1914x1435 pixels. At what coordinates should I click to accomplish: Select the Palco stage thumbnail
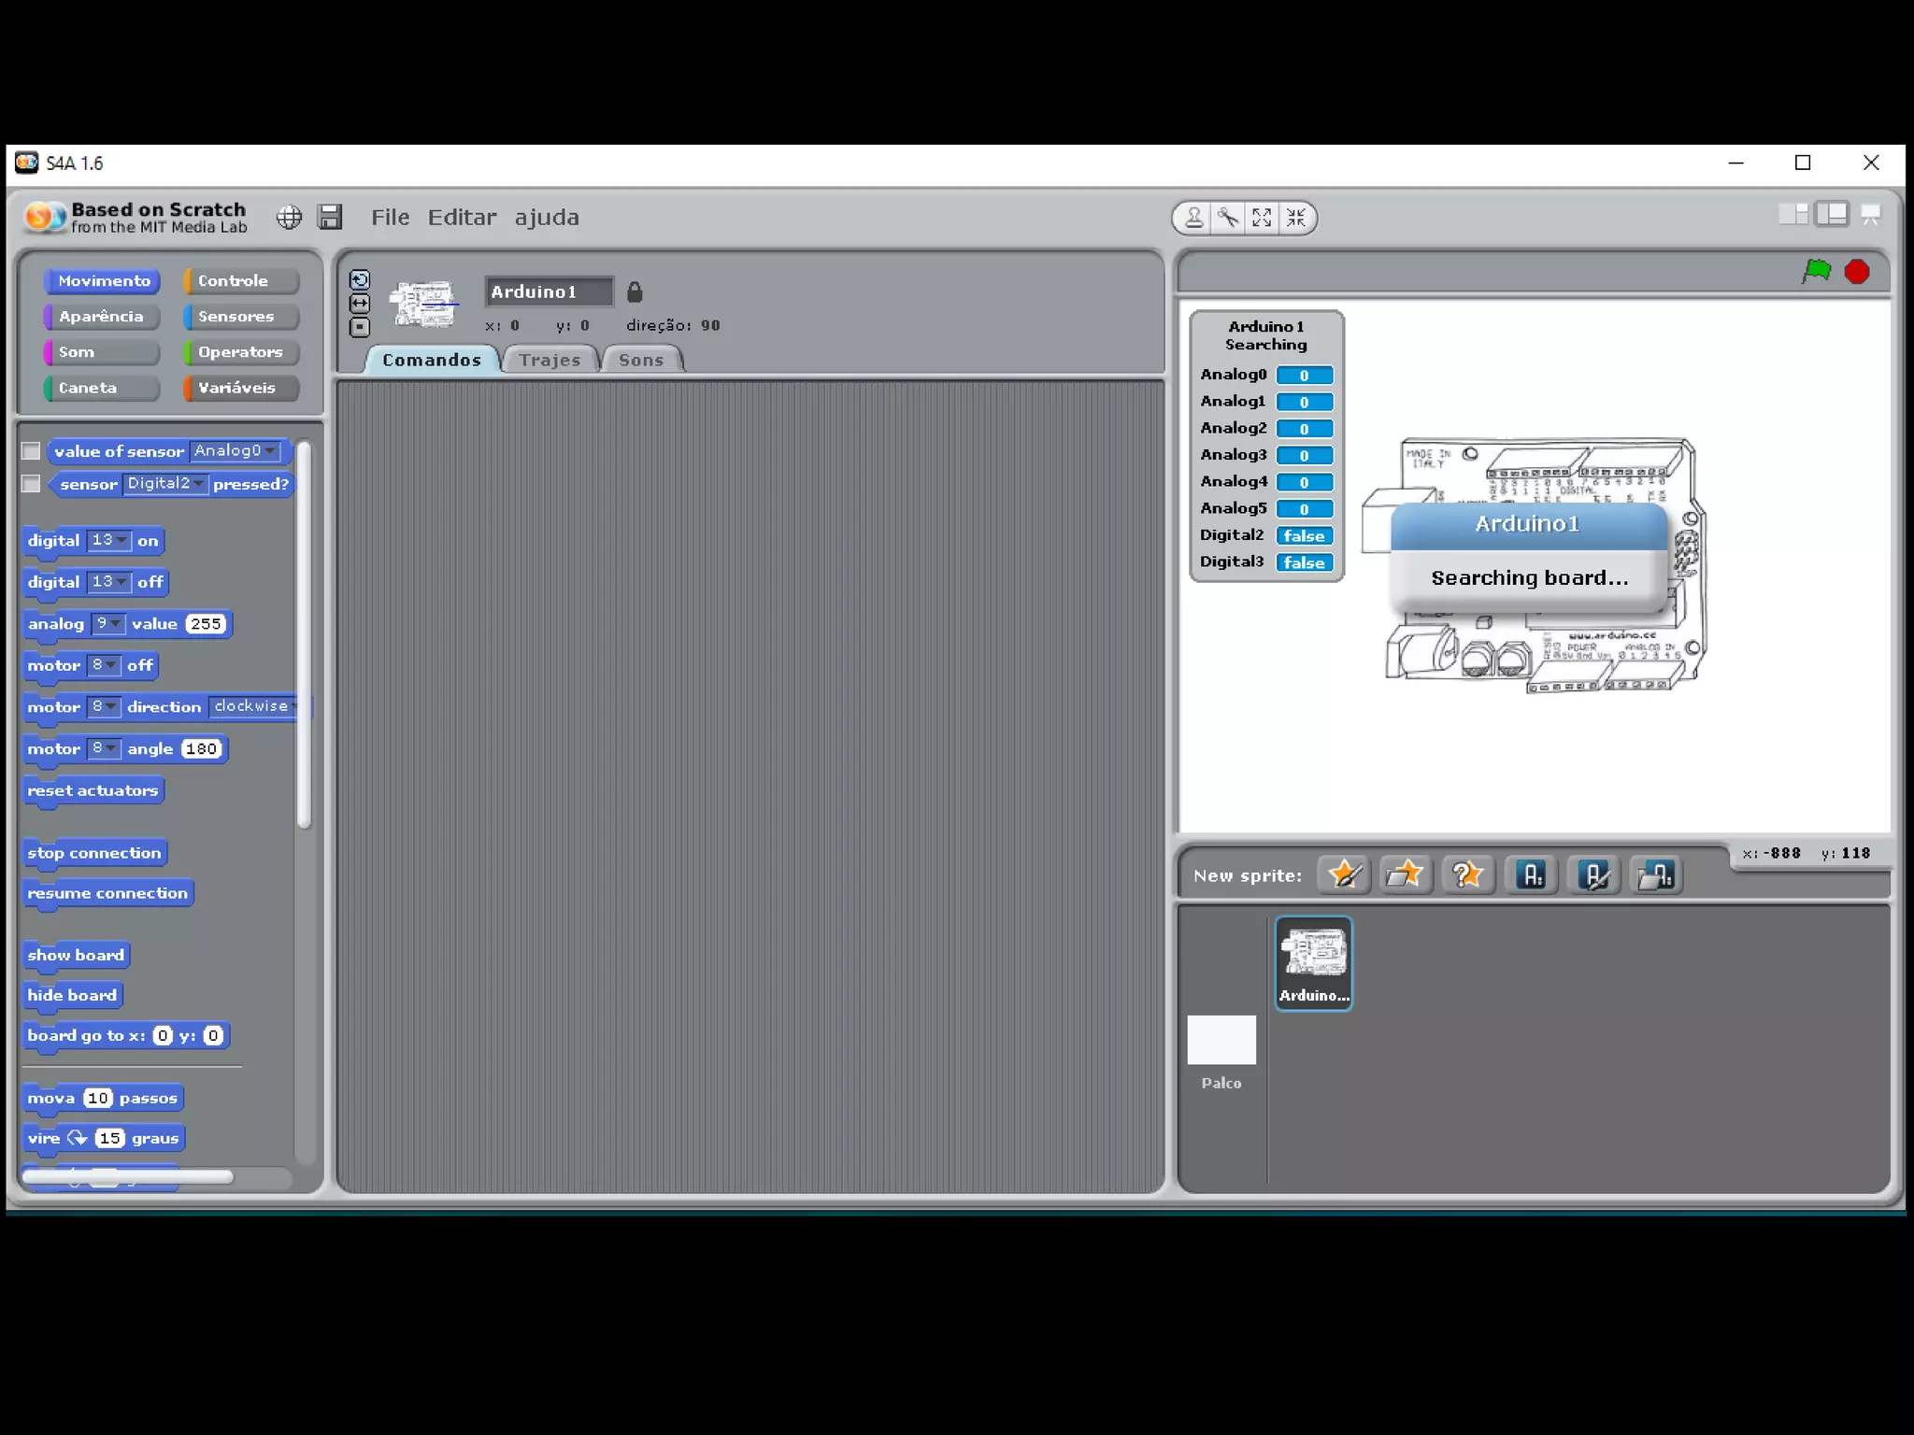pos(1221,1041)
